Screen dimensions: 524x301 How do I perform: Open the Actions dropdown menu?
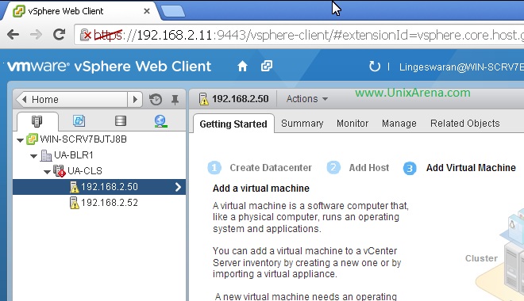point(306,99)
